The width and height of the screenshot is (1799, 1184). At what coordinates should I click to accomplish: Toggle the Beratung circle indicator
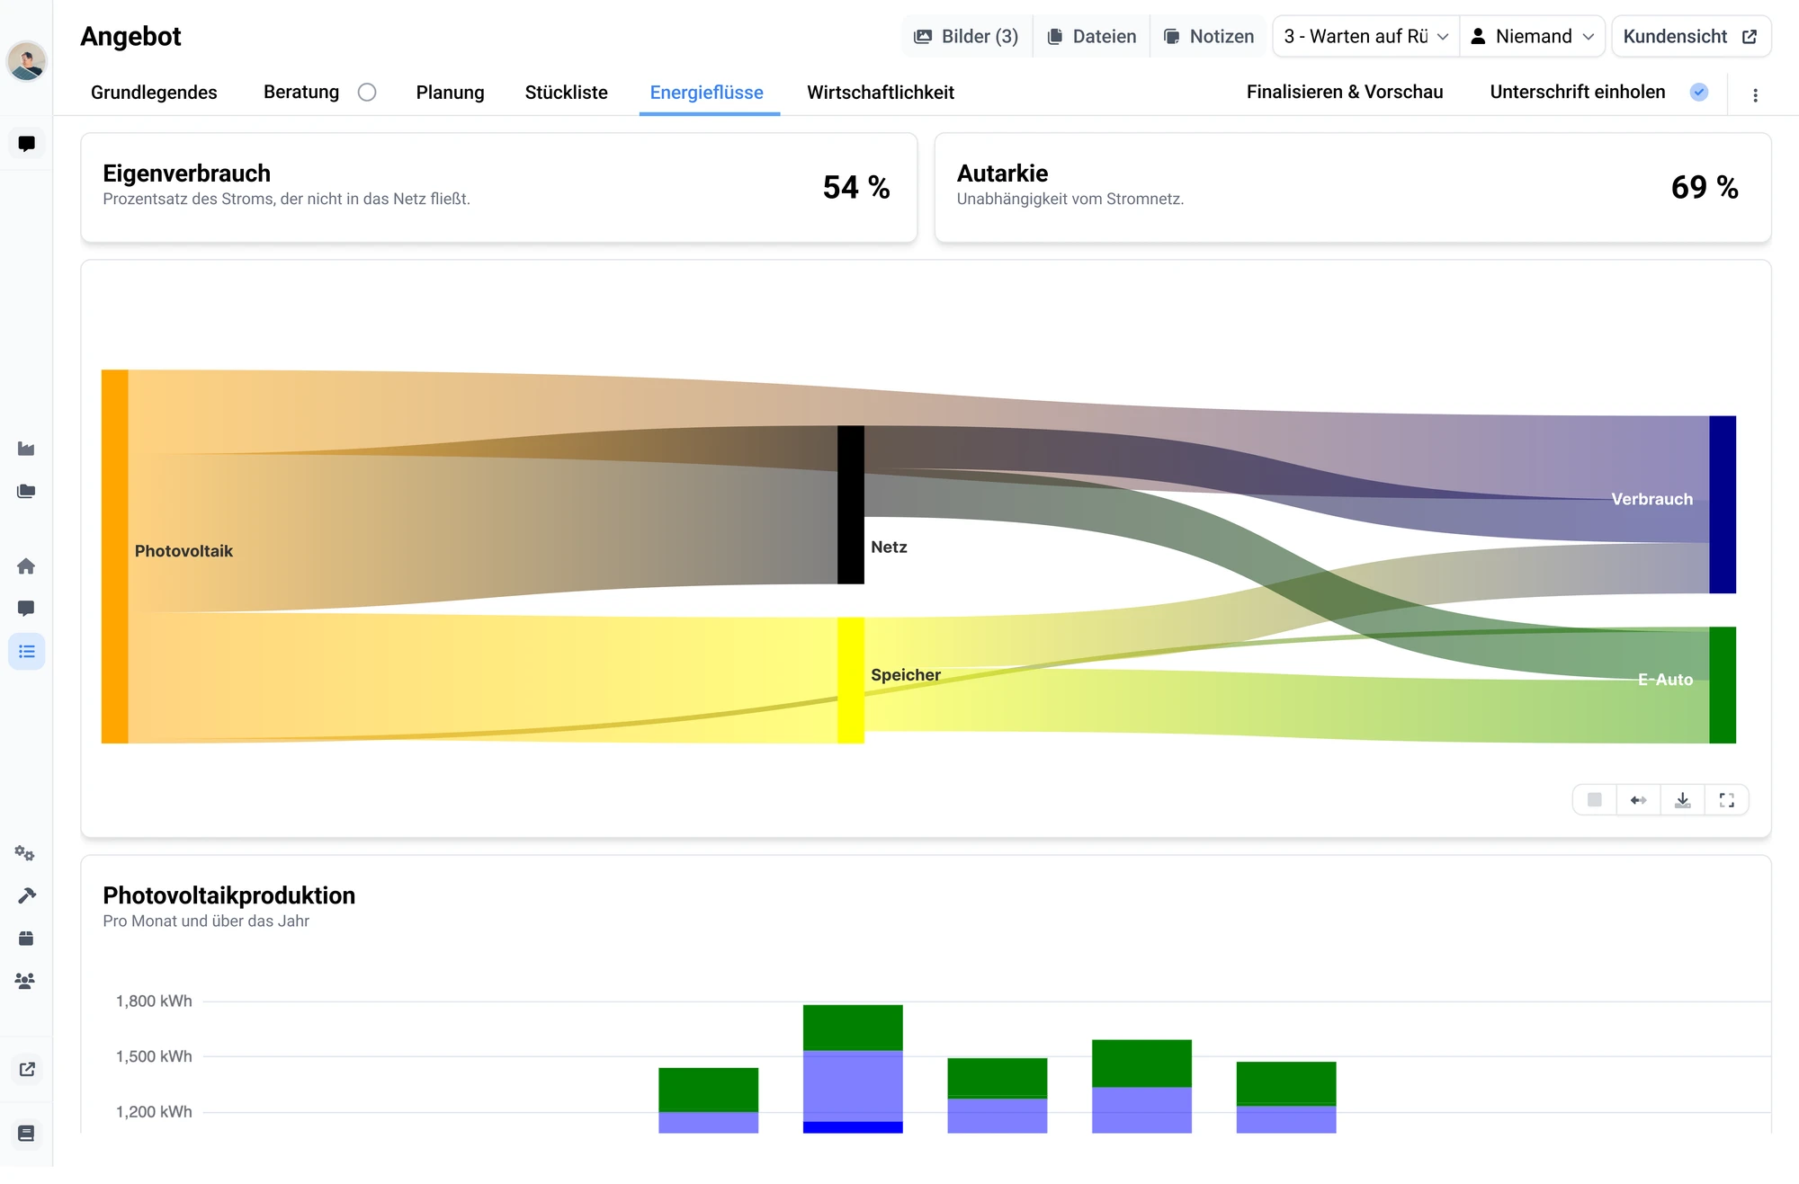pos(367,92)
